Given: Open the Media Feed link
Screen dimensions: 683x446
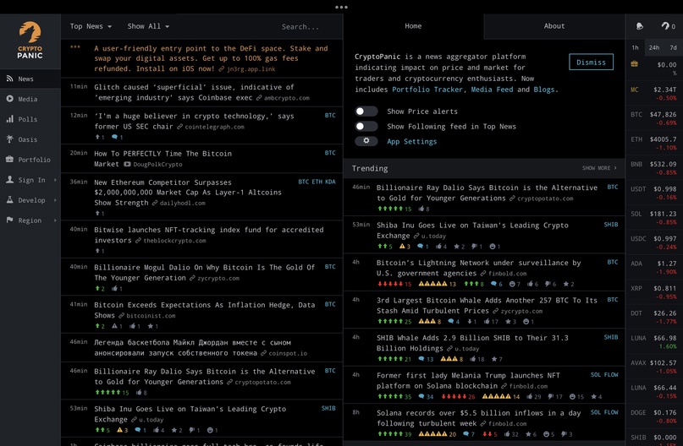Looking at the screenshot, I should 492,89.
